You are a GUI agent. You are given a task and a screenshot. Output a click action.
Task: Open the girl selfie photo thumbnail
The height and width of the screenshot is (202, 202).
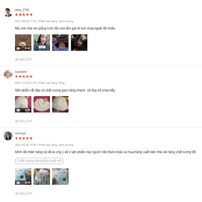42,43
